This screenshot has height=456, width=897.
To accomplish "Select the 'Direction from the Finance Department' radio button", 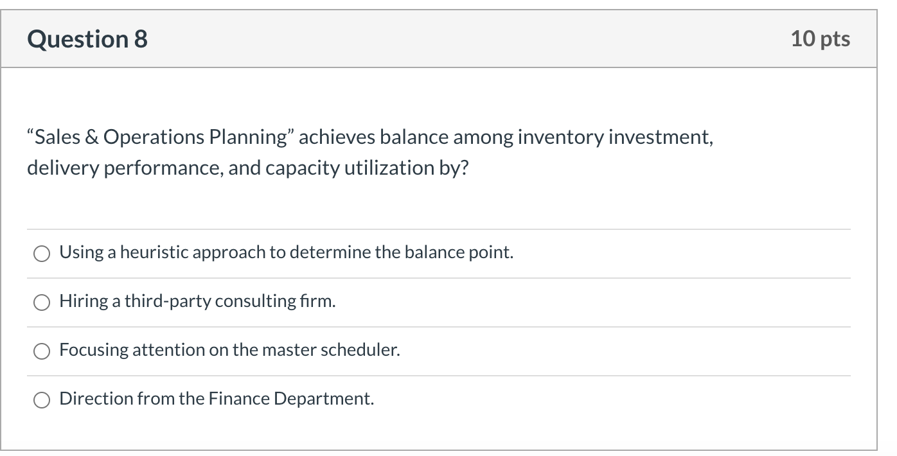I will 42,399.
